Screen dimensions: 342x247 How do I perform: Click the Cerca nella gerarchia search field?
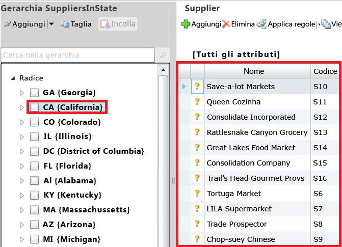[x=78, y=55]
